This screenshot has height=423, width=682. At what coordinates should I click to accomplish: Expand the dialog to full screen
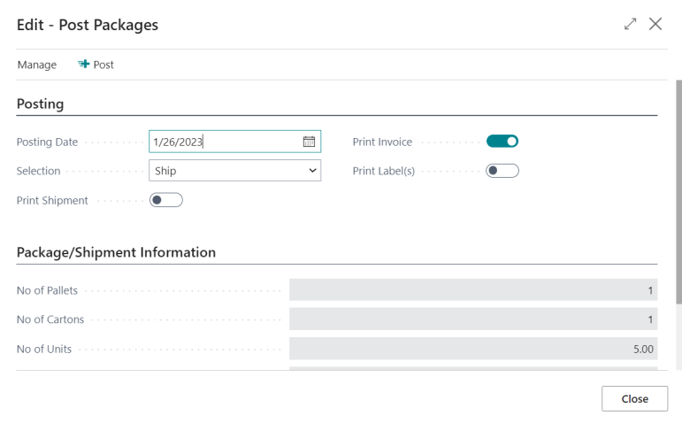(x=630, y=24)
